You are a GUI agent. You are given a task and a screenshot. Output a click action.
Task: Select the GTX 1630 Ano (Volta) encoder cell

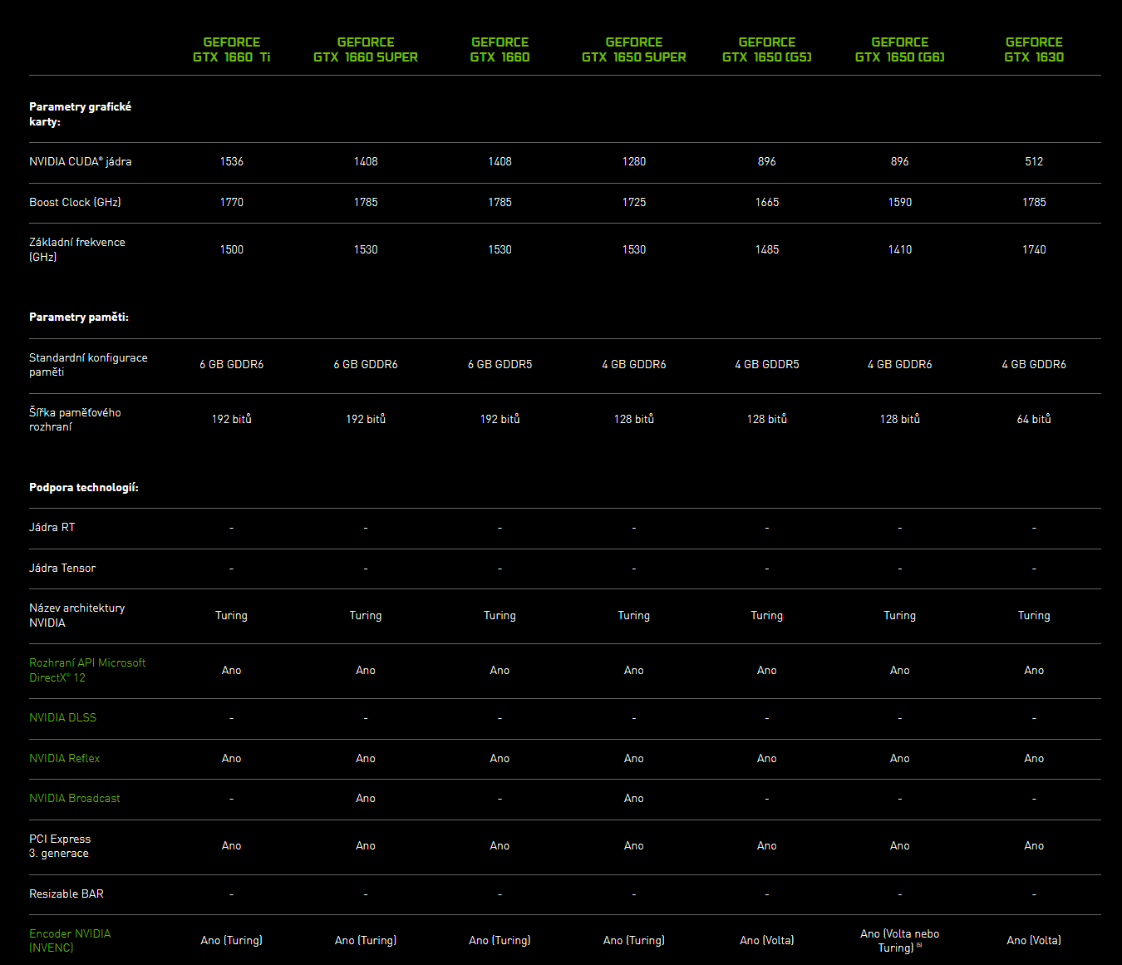pyautogui.click(x=1034, y=940)
